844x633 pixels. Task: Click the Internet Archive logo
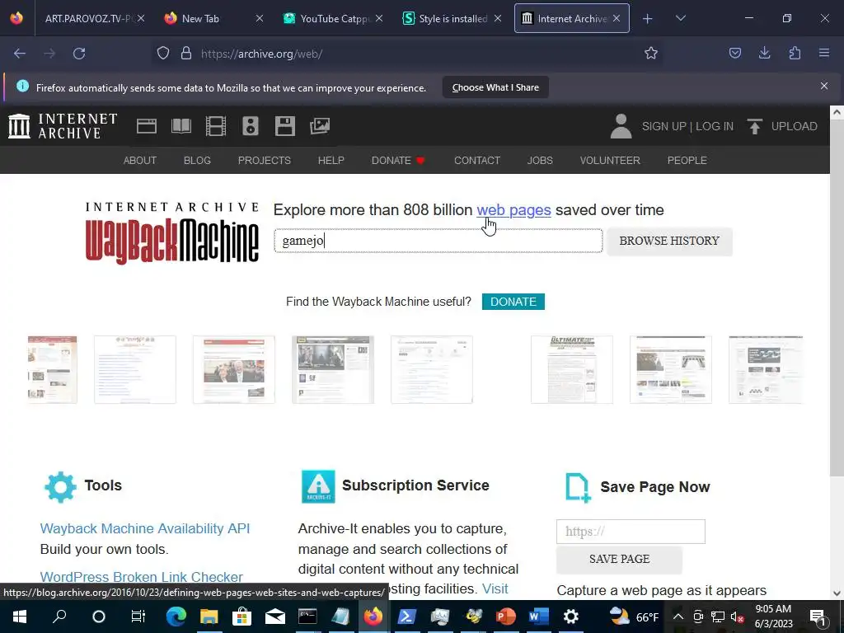click(63, 126)
